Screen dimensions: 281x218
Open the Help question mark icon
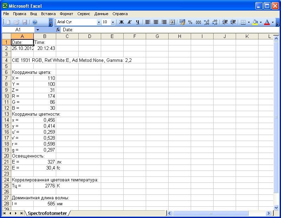[x=35, y=22]
